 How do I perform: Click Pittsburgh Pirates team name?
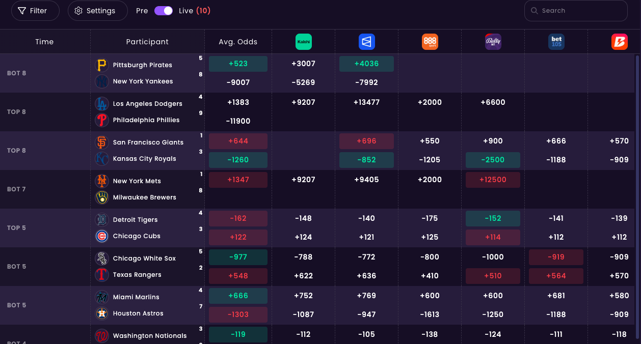(x=143, y=65)
